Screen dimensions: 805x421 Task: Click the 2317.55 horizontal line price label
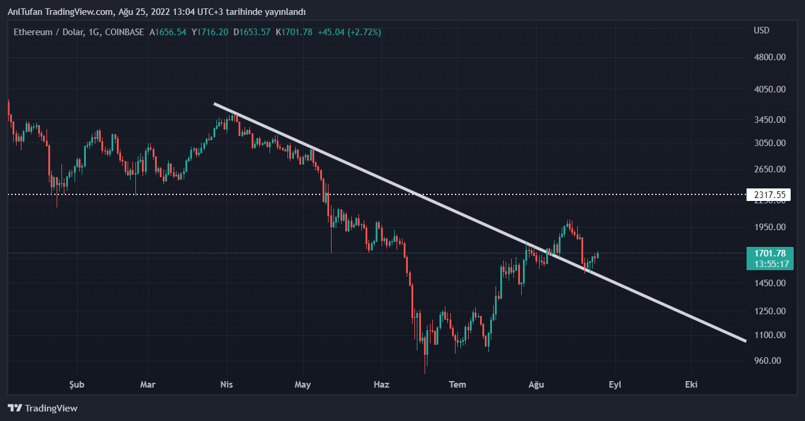click(x=769, y=195)
